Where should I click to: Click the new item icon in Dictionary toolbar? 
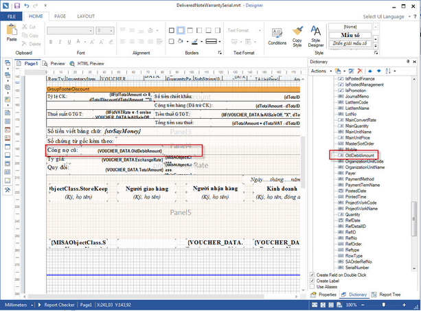tap(338, 71)
